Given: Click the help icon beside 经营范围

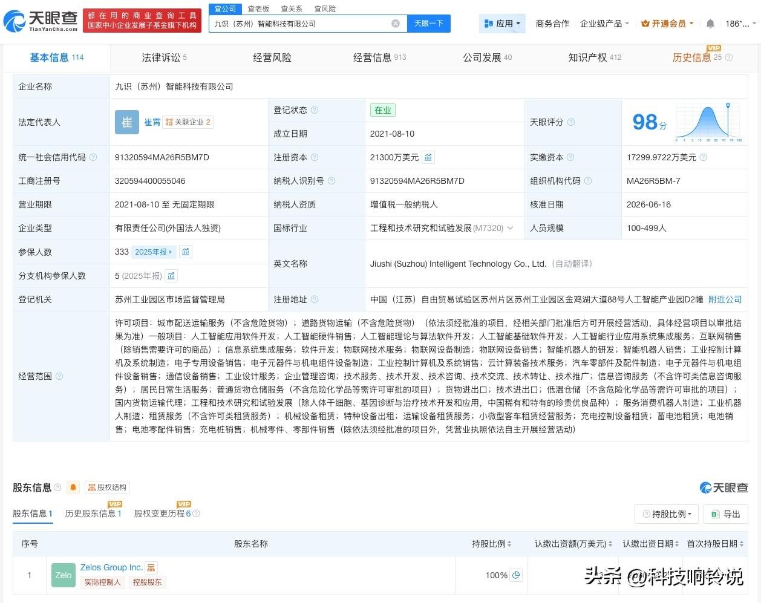Looking at the screenshot, I should [59, 376].
